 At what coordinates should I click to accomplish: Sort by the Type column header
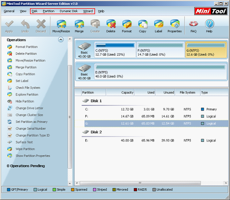point(214,92)
